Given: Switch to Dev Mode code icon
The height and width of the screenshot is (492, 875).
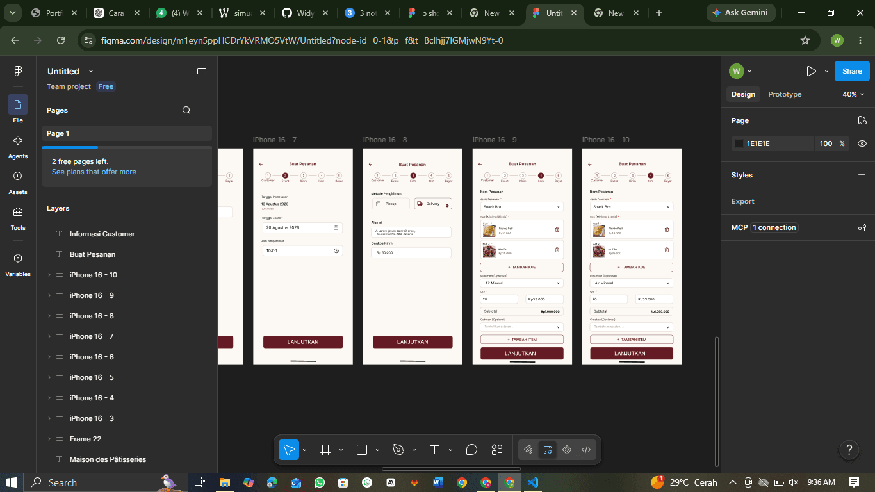Looking at the screenshot, I should [586, 450].
